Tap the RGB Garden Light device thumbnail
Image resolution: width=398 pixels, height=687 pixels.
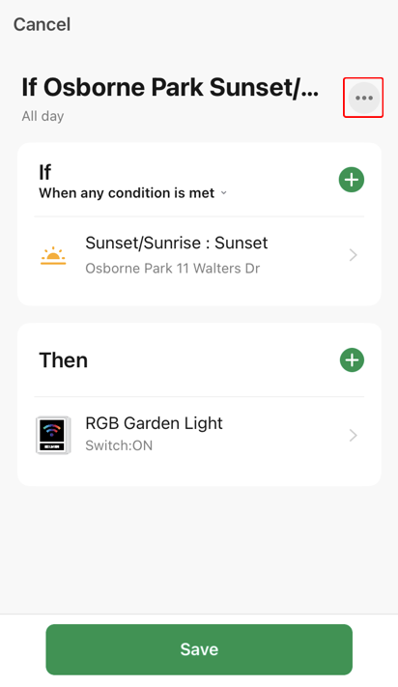pos(53,435)
